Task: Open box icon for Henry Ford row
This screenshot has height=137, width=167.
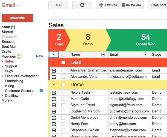Action: click(54, 124)
